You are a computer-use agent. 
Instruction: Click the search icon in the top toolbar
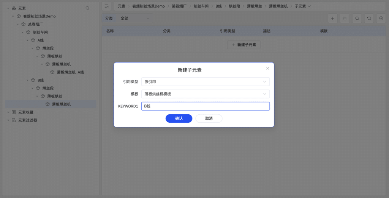(x=357, y=18)
